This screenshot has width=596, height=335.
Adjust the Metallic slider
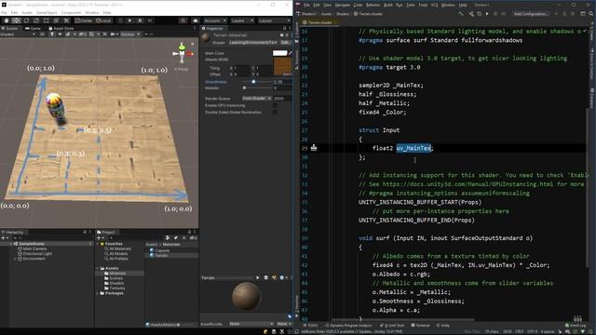click(244, 87)
